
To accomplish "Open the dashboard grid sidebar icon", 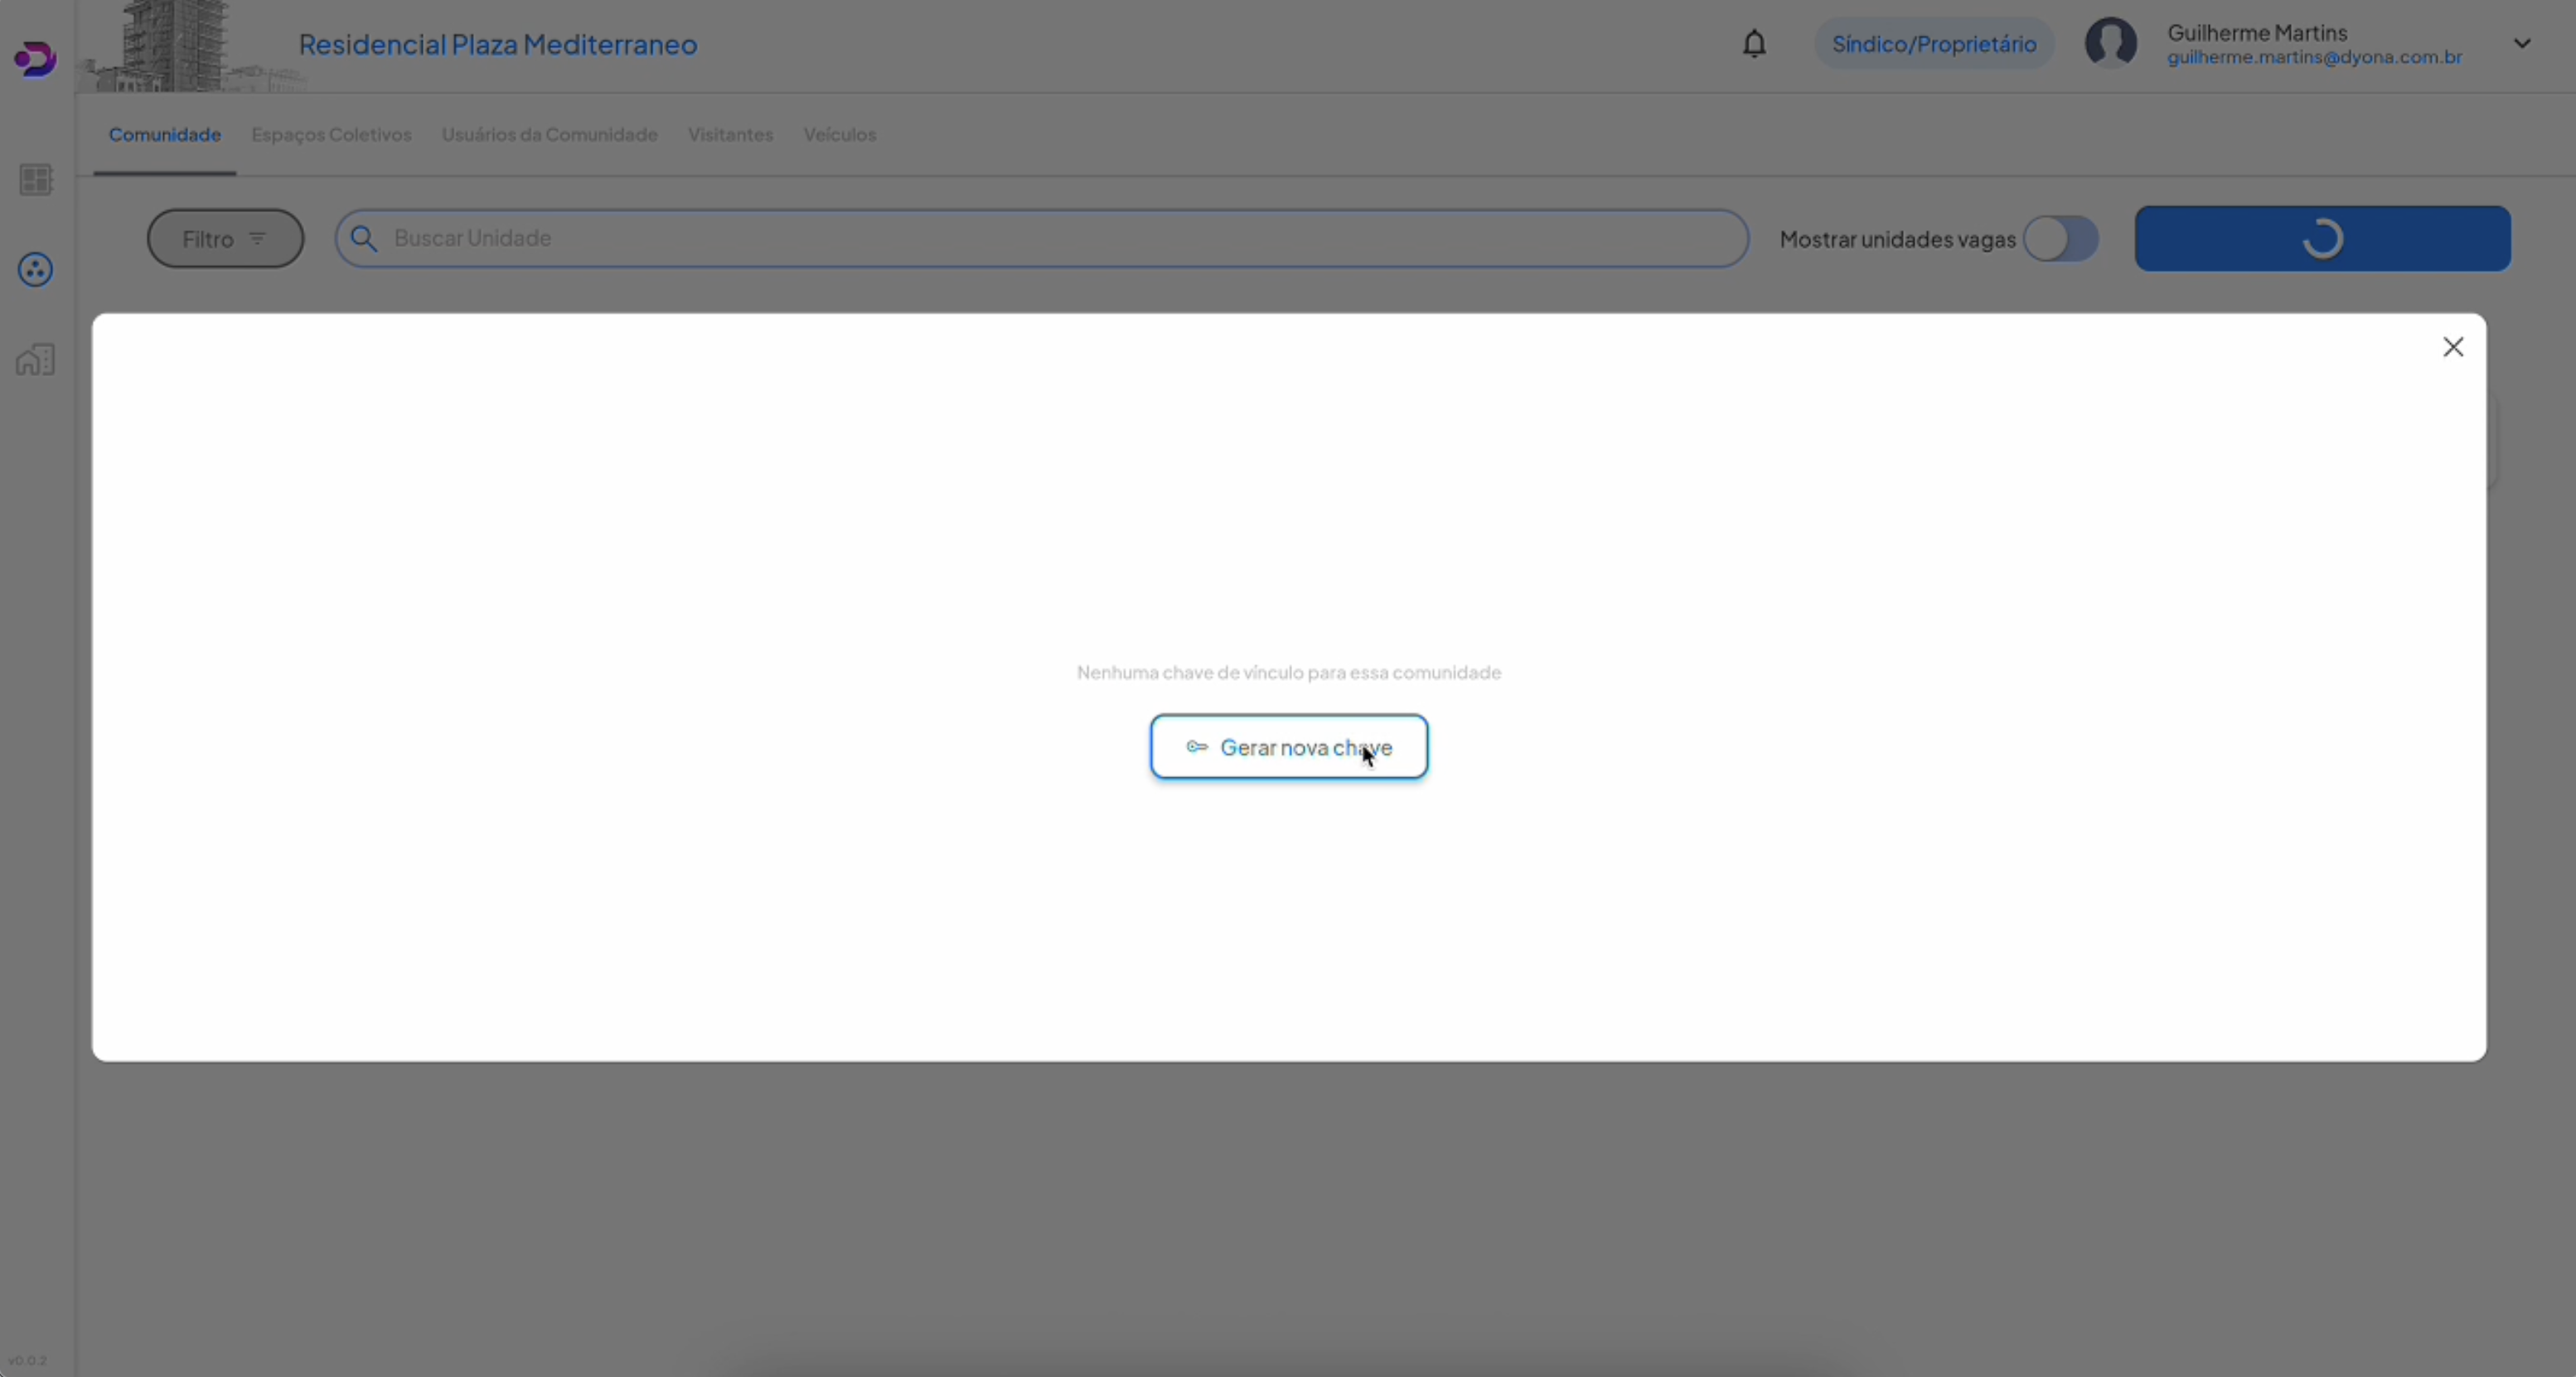I will click(x=36, y=180).
